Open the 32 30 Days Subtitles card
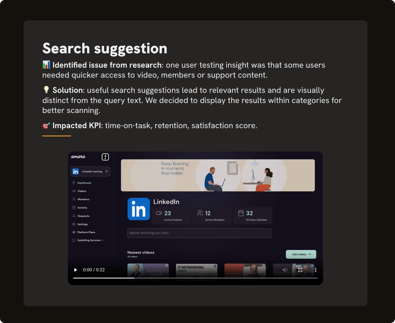This screenshot has width=395, height=323. tap(253, 216)
